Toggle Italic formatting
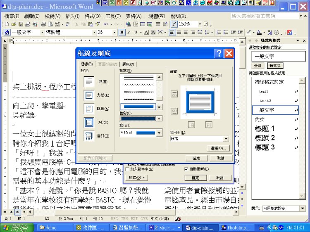The height and width of the screenshot is (232, 310). pos(129,32)
